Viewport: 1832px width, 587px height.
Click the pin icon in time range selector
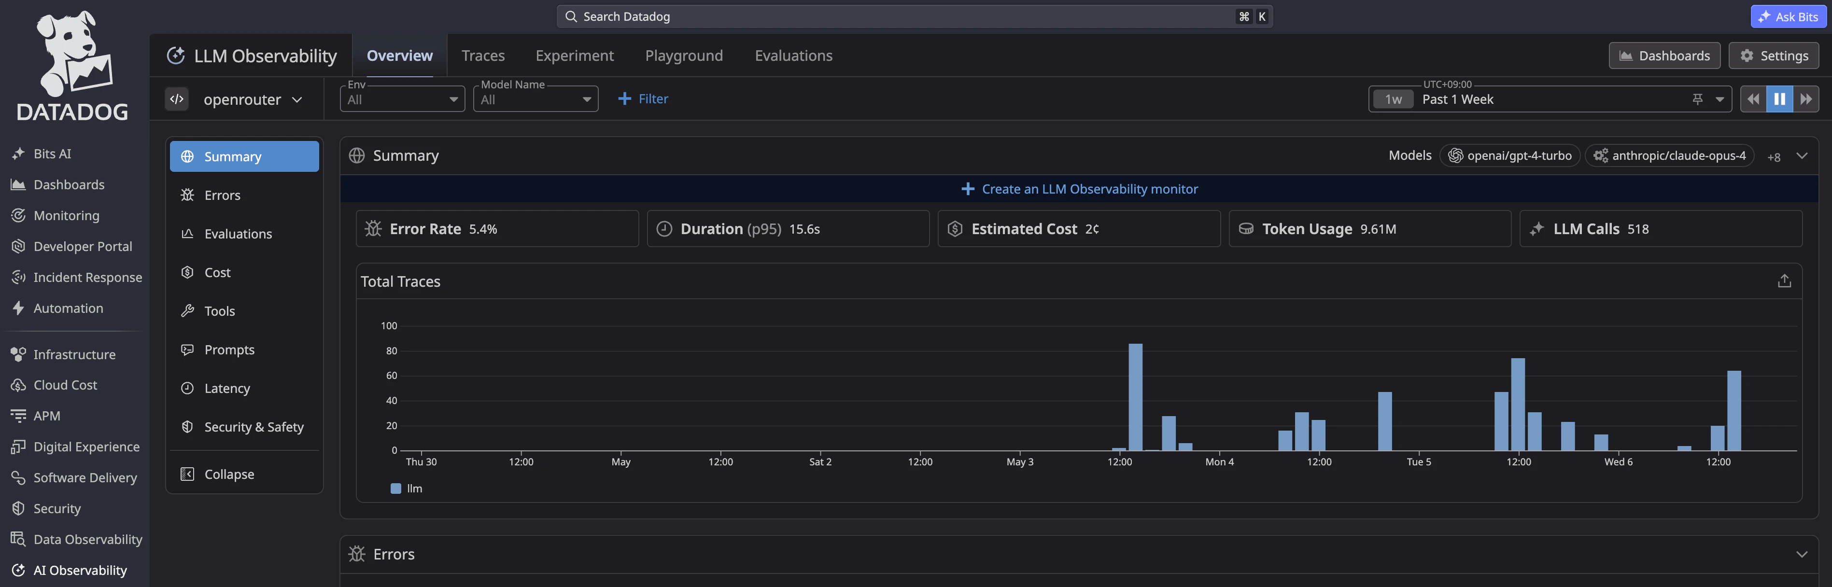click(1698, 99)
